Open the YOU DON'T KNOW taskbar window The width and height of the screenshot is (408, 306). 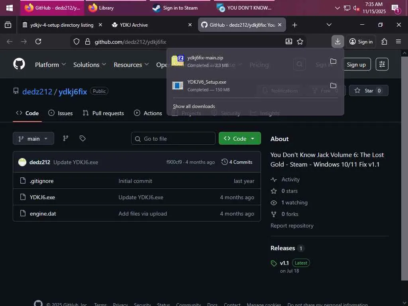click(x=245, y=8)
